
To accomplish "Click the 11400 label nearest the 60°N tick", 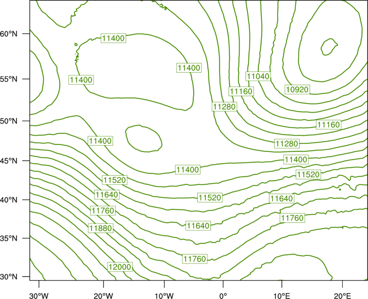I will (113, 38).
